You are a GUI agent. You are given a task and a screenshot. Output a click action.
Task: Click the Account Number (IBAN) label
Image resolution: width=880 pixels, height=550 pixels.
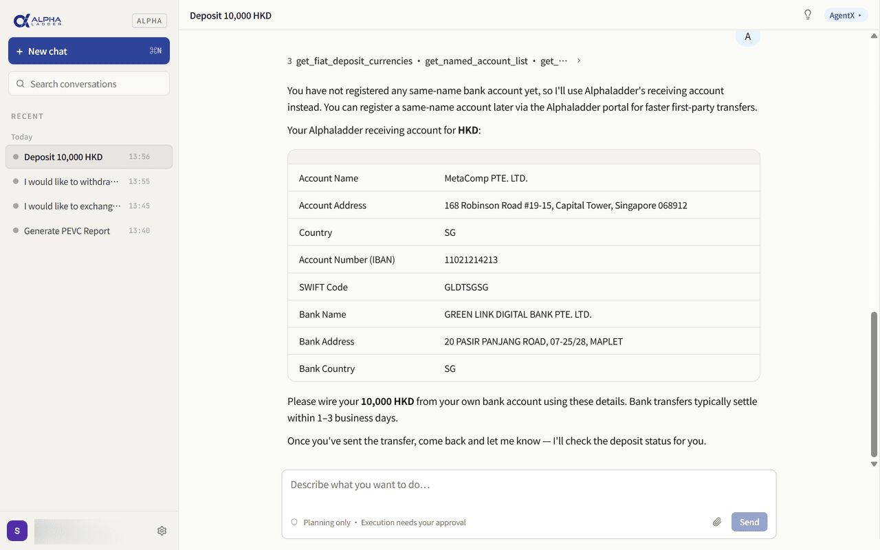click(x=347, y=260)
